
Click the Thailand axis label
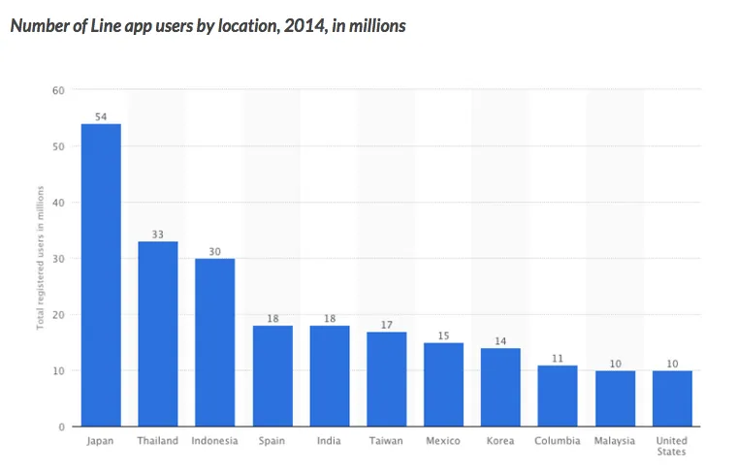[x=158, y=441]
